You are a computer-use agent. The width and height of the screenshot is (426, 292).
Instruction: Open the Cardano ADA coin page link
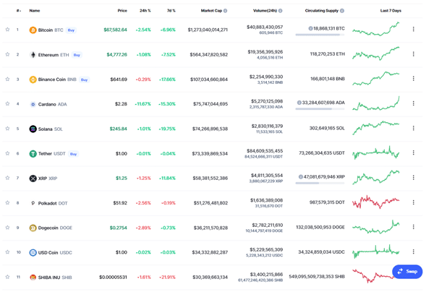(x=52, y=104)
